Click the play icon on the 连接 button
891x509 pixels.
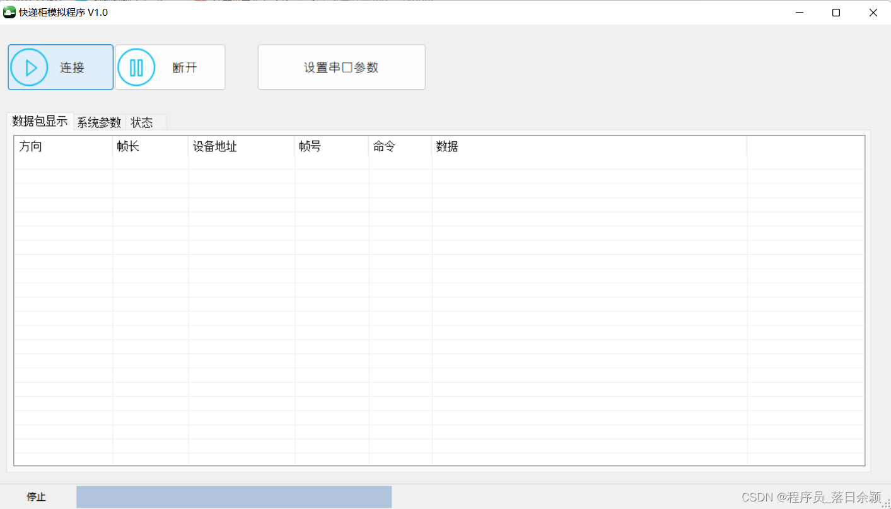coord(30,67)
